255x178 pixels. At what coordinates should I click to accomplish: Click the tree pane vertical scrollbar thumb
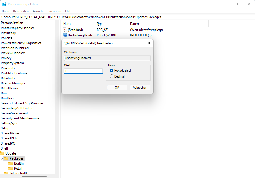[x=57, y=65]
